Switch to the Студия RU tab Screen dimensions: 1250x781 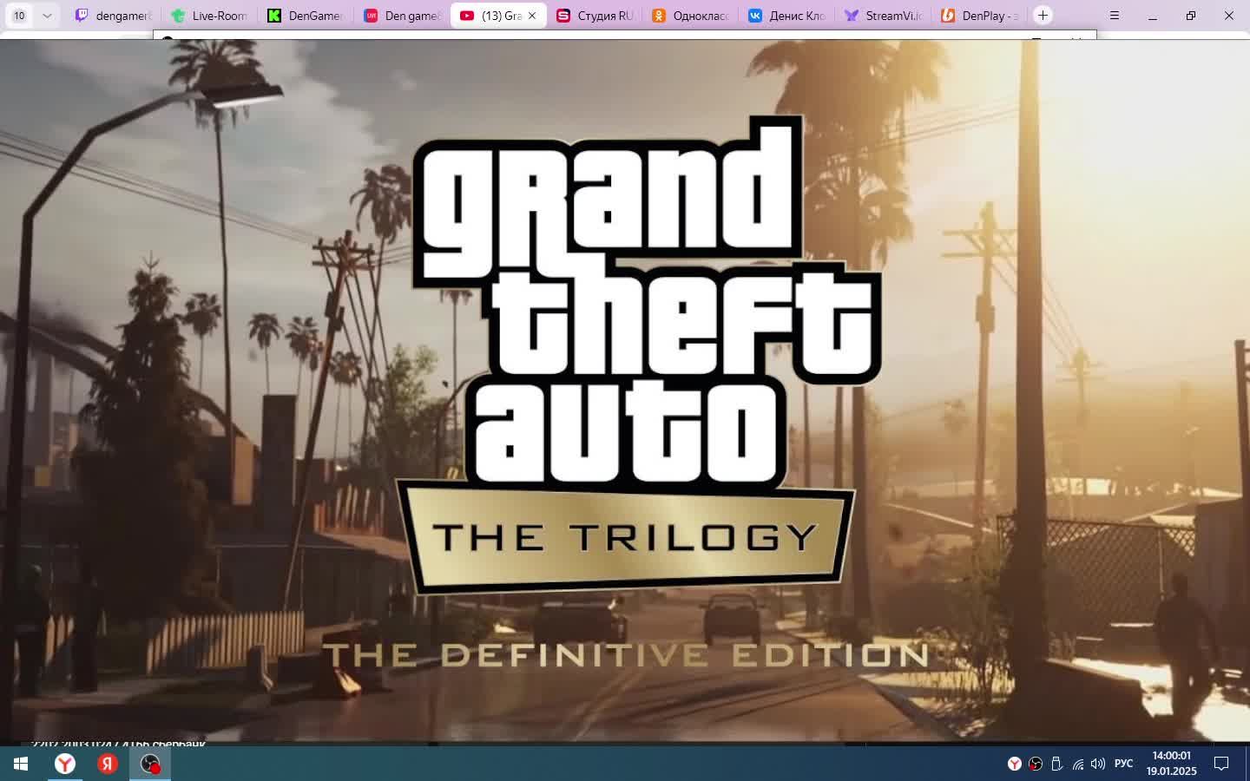pyautogui.click(x=595, y=16)
